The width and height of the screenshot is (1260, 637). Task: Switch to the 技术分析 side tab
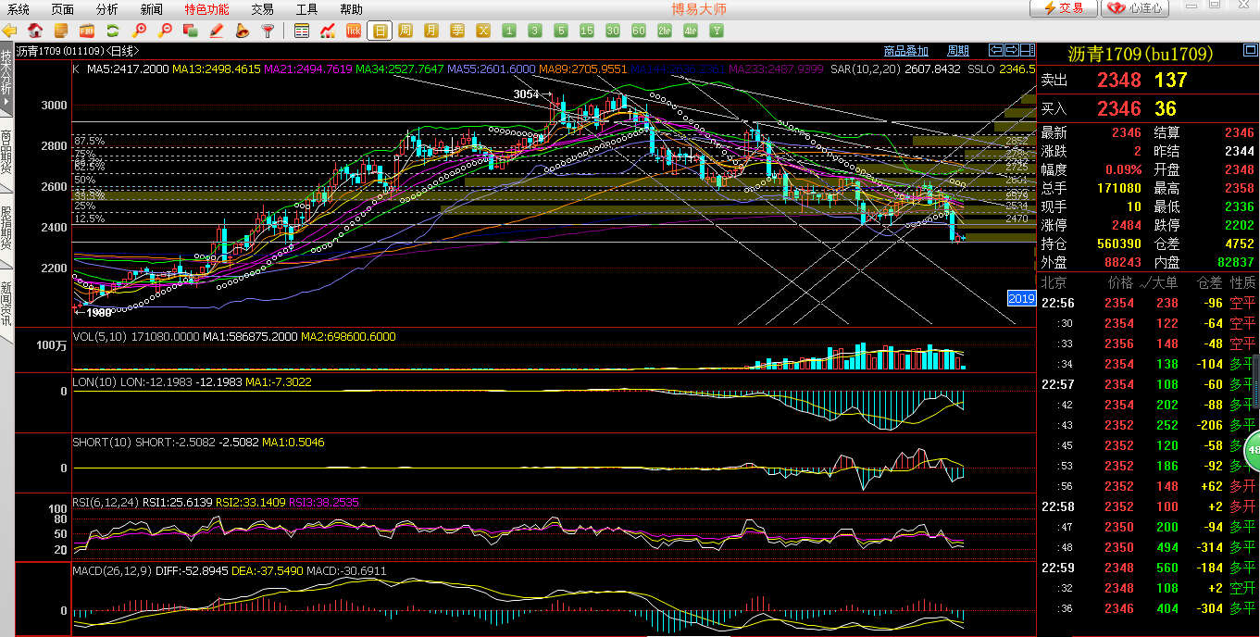[6, 80]
